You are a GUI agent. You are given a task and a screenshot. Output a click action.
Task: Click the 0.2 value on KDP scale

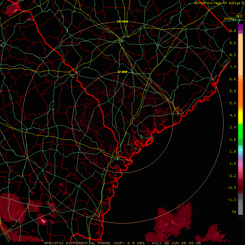233,176
